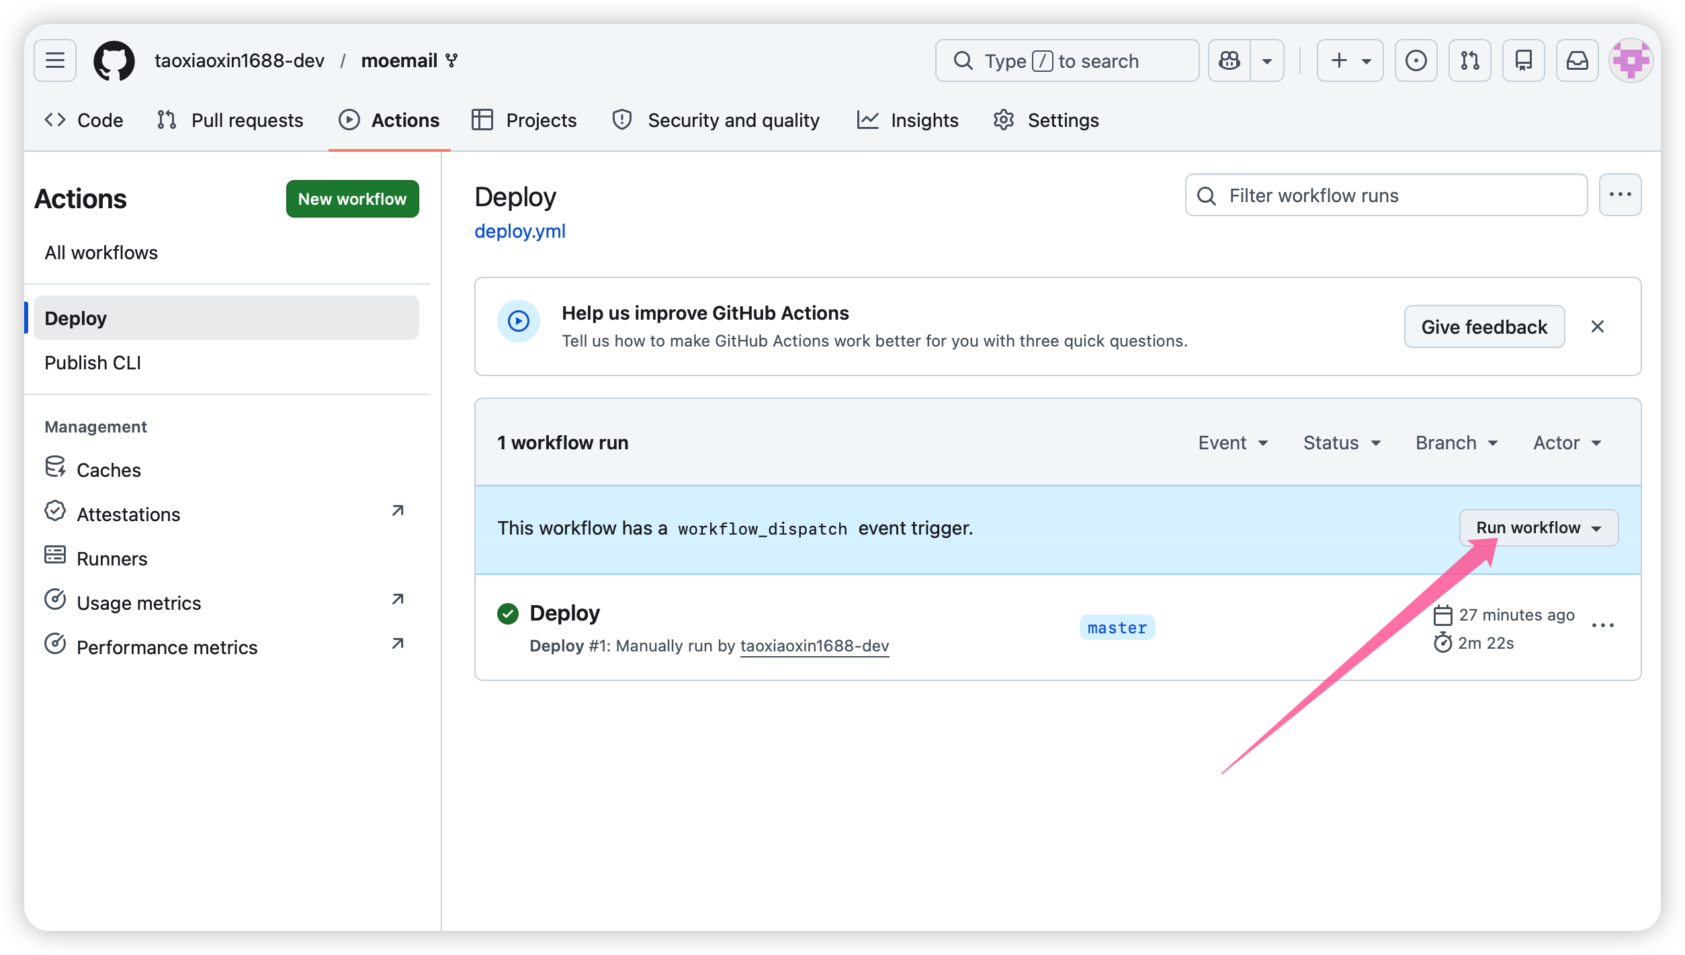This screenshot has height=955, width=1685.
Task: Open the Status filter dropdown
Action: point(1342,443)
